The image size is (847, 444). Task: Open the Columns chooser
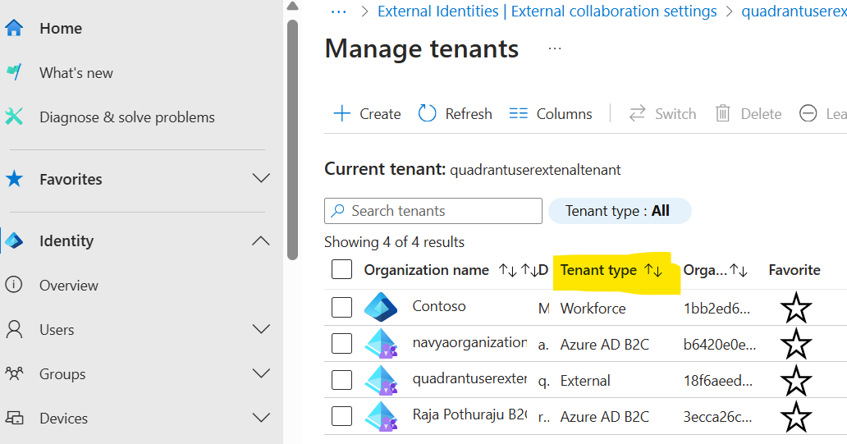coord(551,114)
